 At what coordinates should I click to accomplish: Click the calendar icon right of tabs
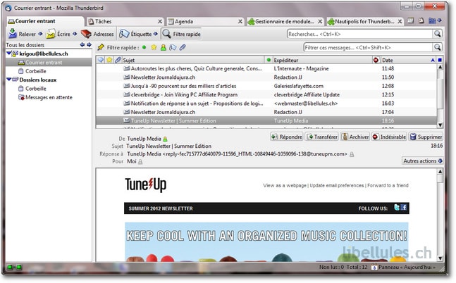coord(411,20)
